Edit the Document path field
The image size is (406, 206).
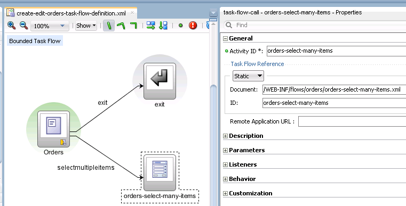click(x=334, y=89)
